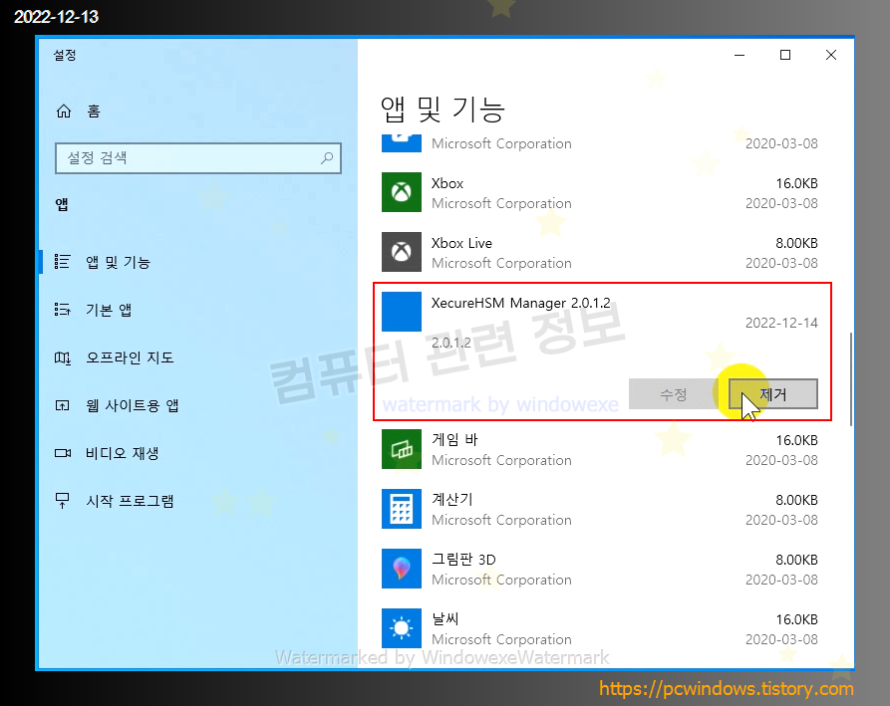890x706 pixels.
Task: Click the Apps for websites icon (웹 사이트용 앱)
Action: pos(63,405)
